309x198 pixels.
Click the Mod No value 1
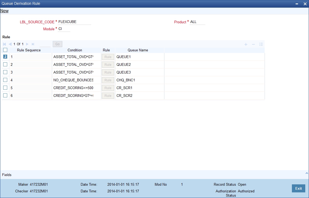click(x=182, y=185)
